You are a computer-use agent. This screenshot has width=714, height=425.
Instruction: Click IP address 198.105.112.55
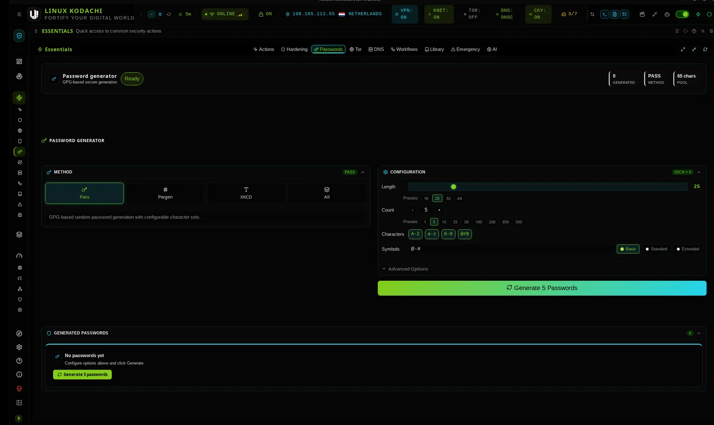coord(313,14)
